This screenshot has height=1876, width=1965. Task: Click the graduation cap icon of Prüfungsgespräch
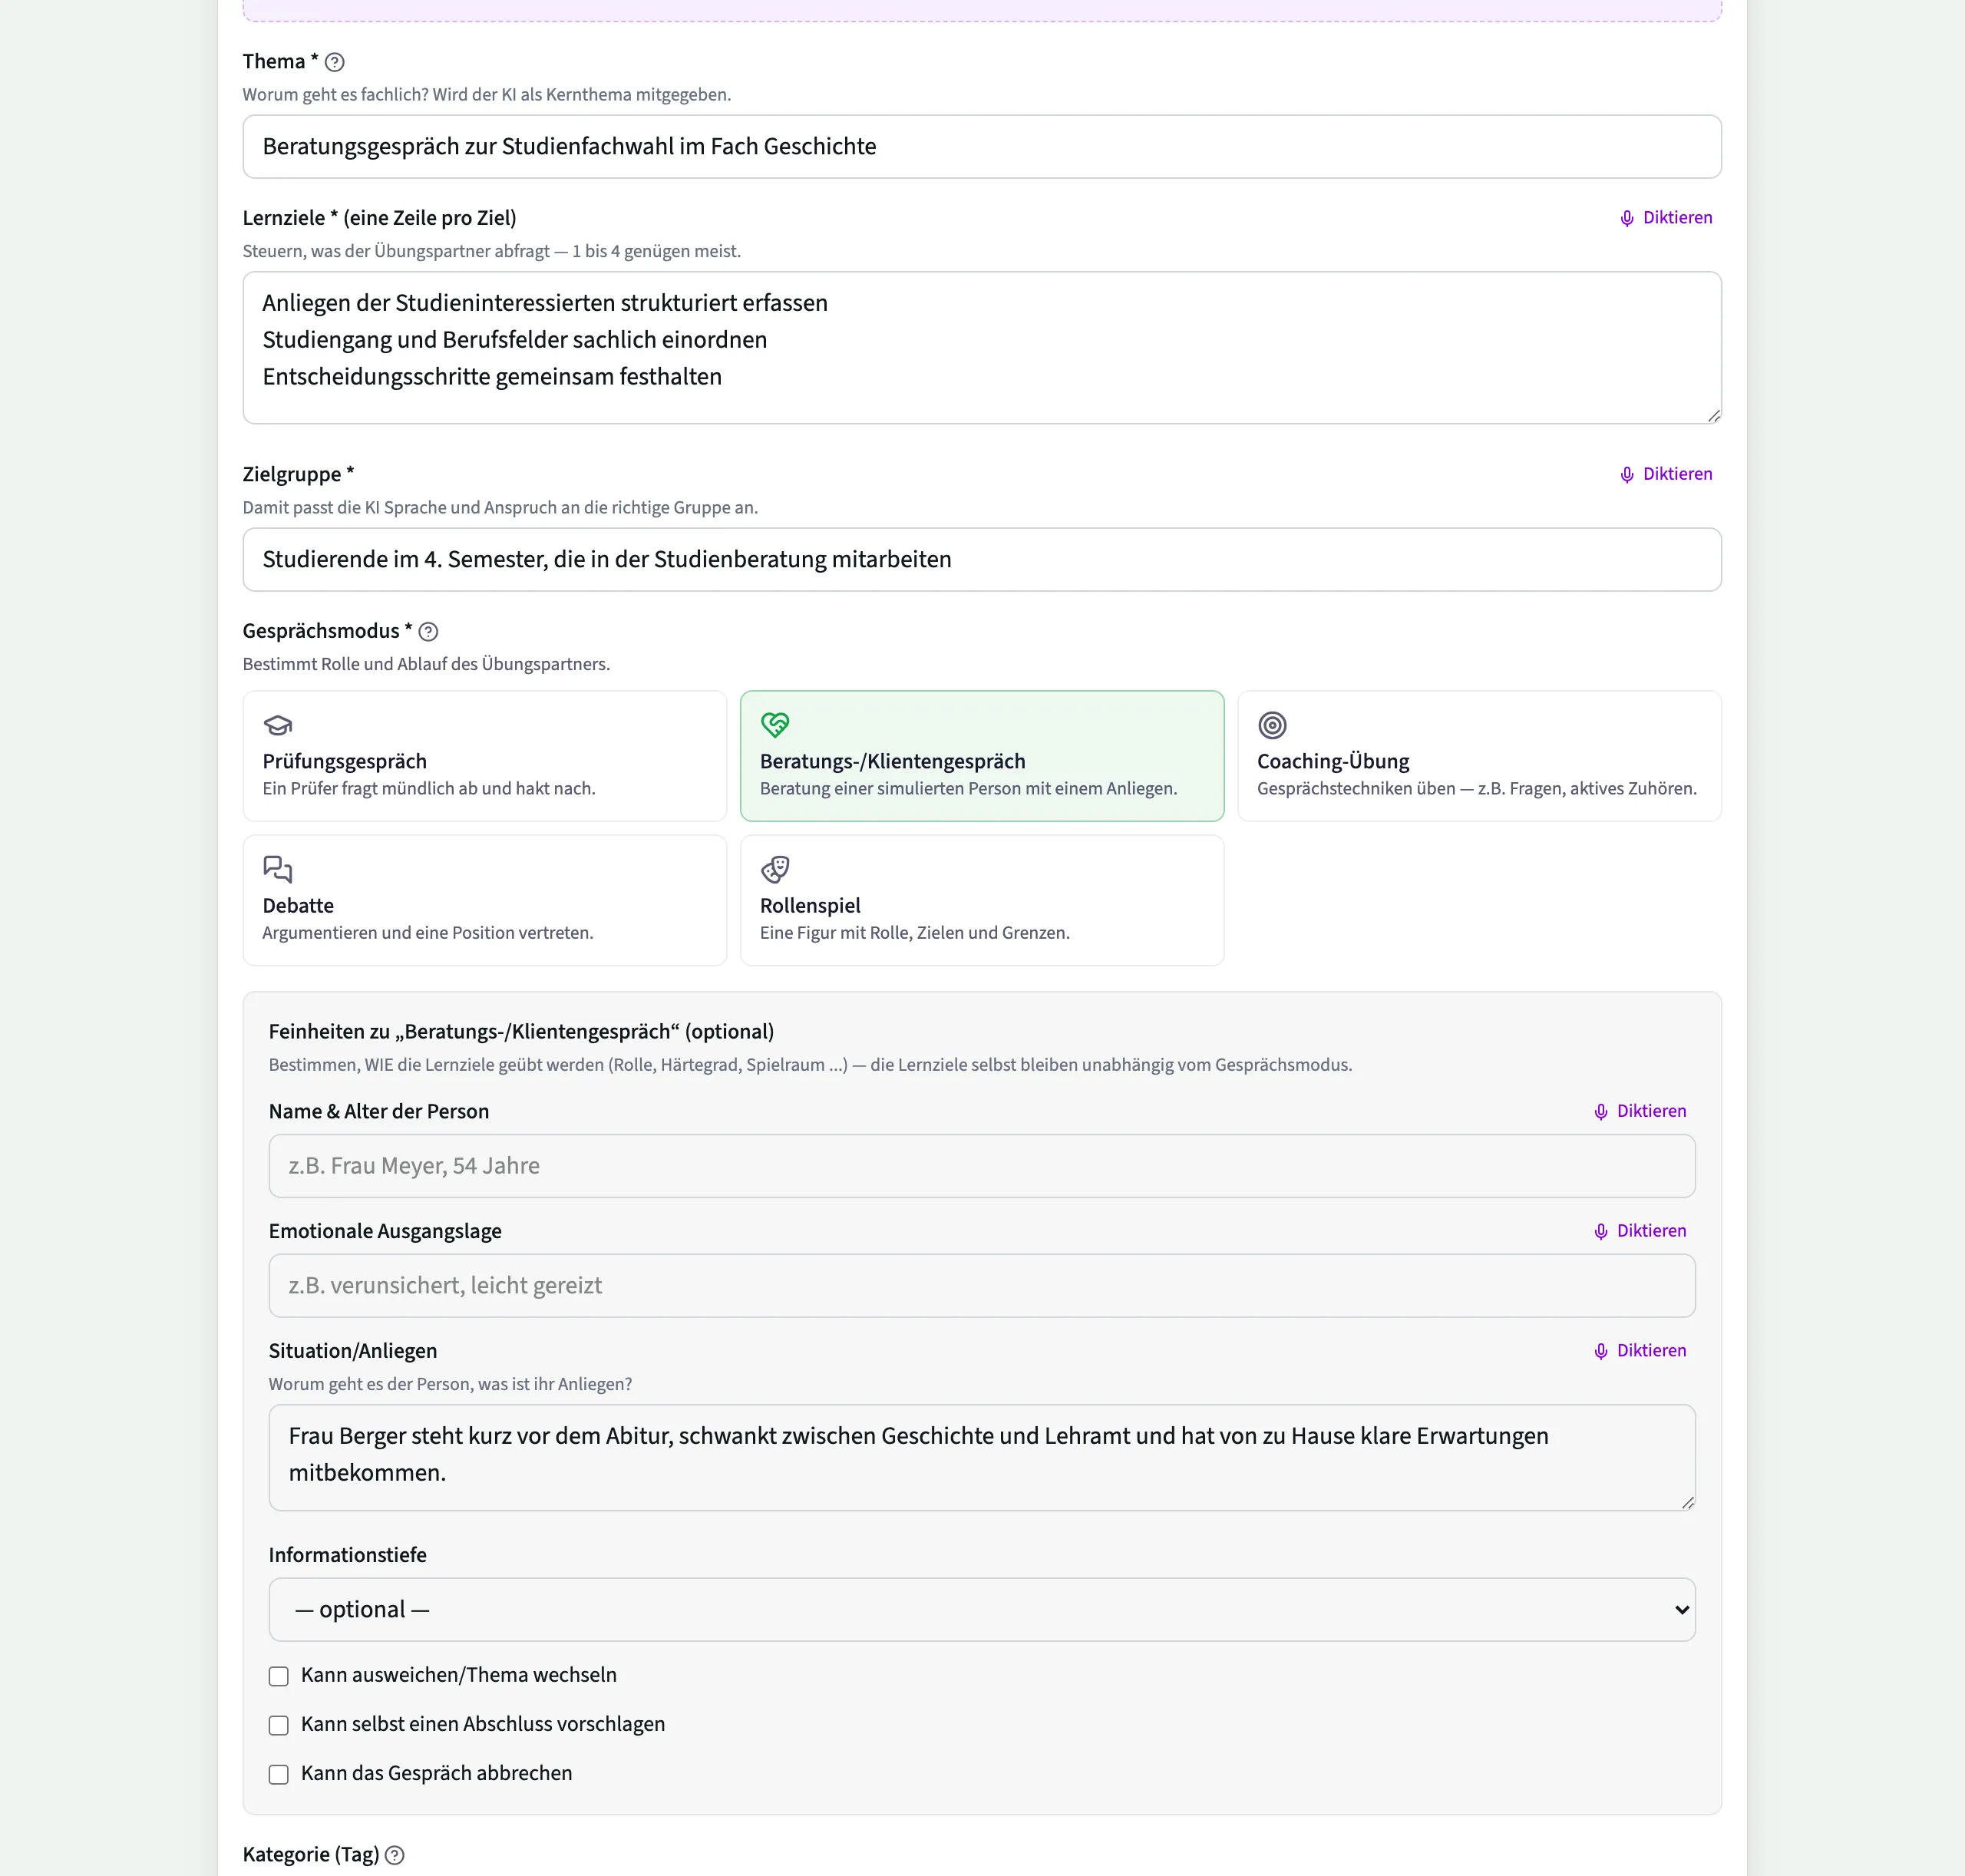[x=278, y=725]
